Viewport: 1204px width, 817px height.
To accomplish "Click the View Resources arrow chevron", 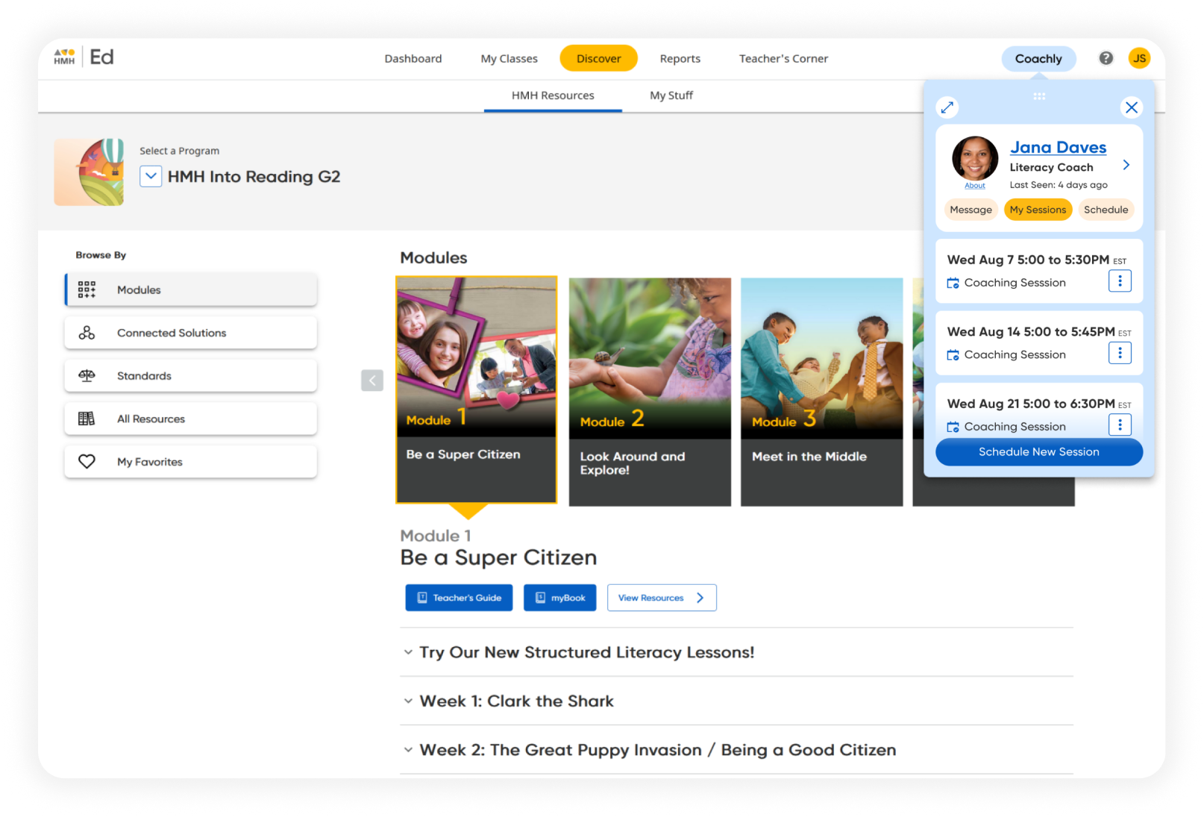I will (x=700, y=598).
